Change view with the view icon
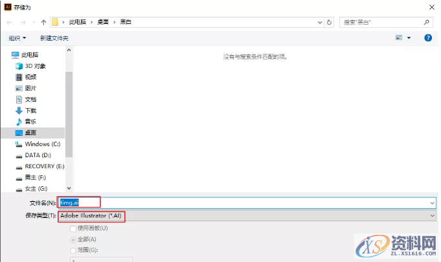Screen dimensions: 441x262 [399, 38]
